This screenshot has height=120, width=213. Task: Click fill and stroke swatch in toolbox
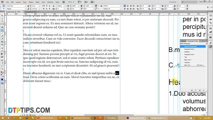[x=2, y=73]
